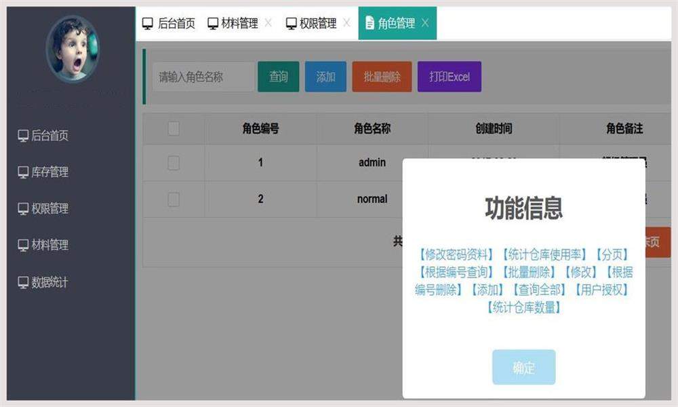Click the role name input field
Image resolution: width=678 pixels, height=407 pixels.
coord(202,77)
